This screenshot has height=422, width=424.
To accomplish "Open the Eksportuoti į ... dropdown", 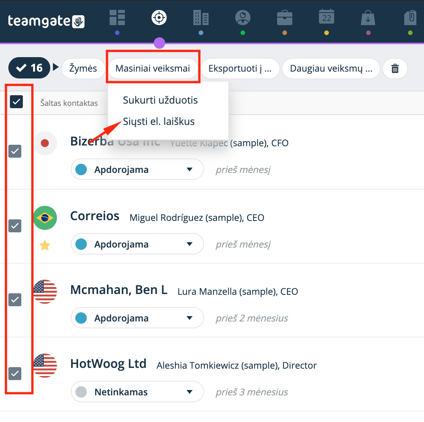I will [x=240, y=69].
